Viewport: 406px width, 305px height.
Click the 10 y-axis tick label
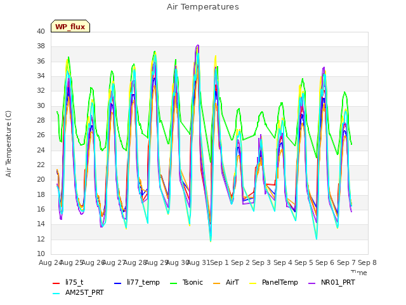click(41, 254)
